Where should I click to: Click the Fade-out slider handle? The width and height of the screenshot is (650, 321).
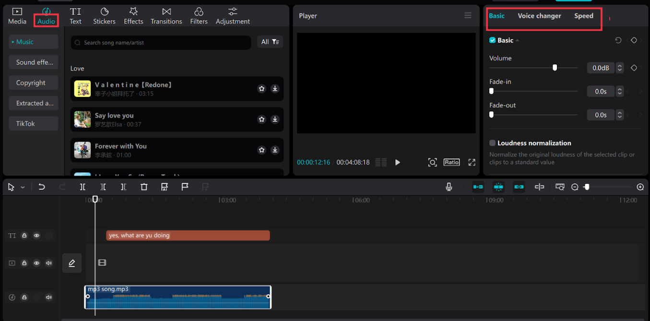click(x=491, y=115)
